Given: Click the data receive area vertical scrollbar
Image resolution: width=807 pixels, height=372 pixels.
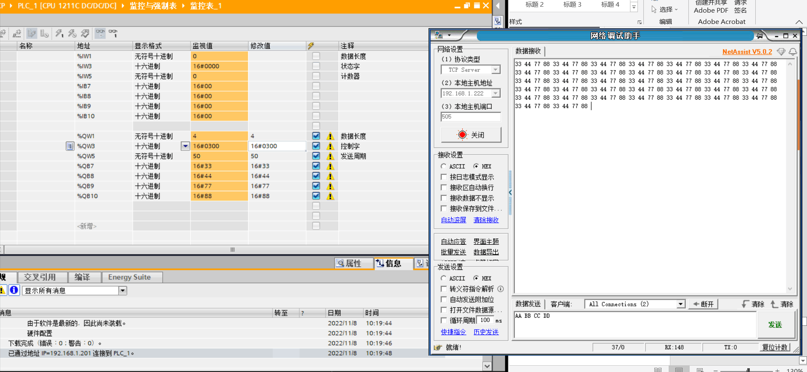Looking at the screenshot, I should coord(790,177).
